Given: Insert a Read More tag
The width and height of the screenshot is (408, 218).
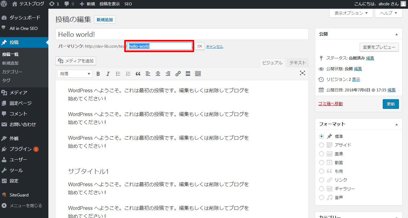Looking at the screenshot, I should pos(188,74).
